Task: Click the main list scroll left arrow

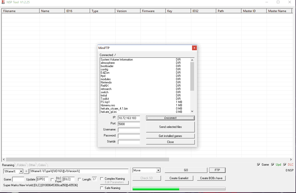Action: (x=4, y=159)
